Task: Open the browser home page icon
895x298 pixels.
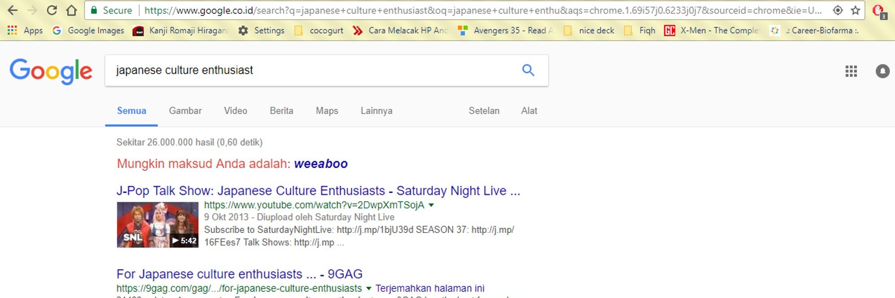Action: coord(71,10)
